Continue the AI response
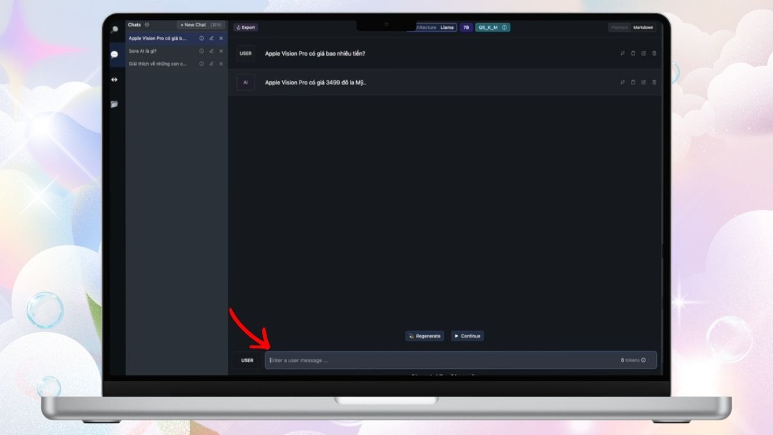The width and height of the screenshot is (773, 435). point(467,336)
